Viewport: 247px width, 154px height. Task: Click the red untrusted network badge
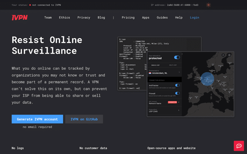click(172, 102)
